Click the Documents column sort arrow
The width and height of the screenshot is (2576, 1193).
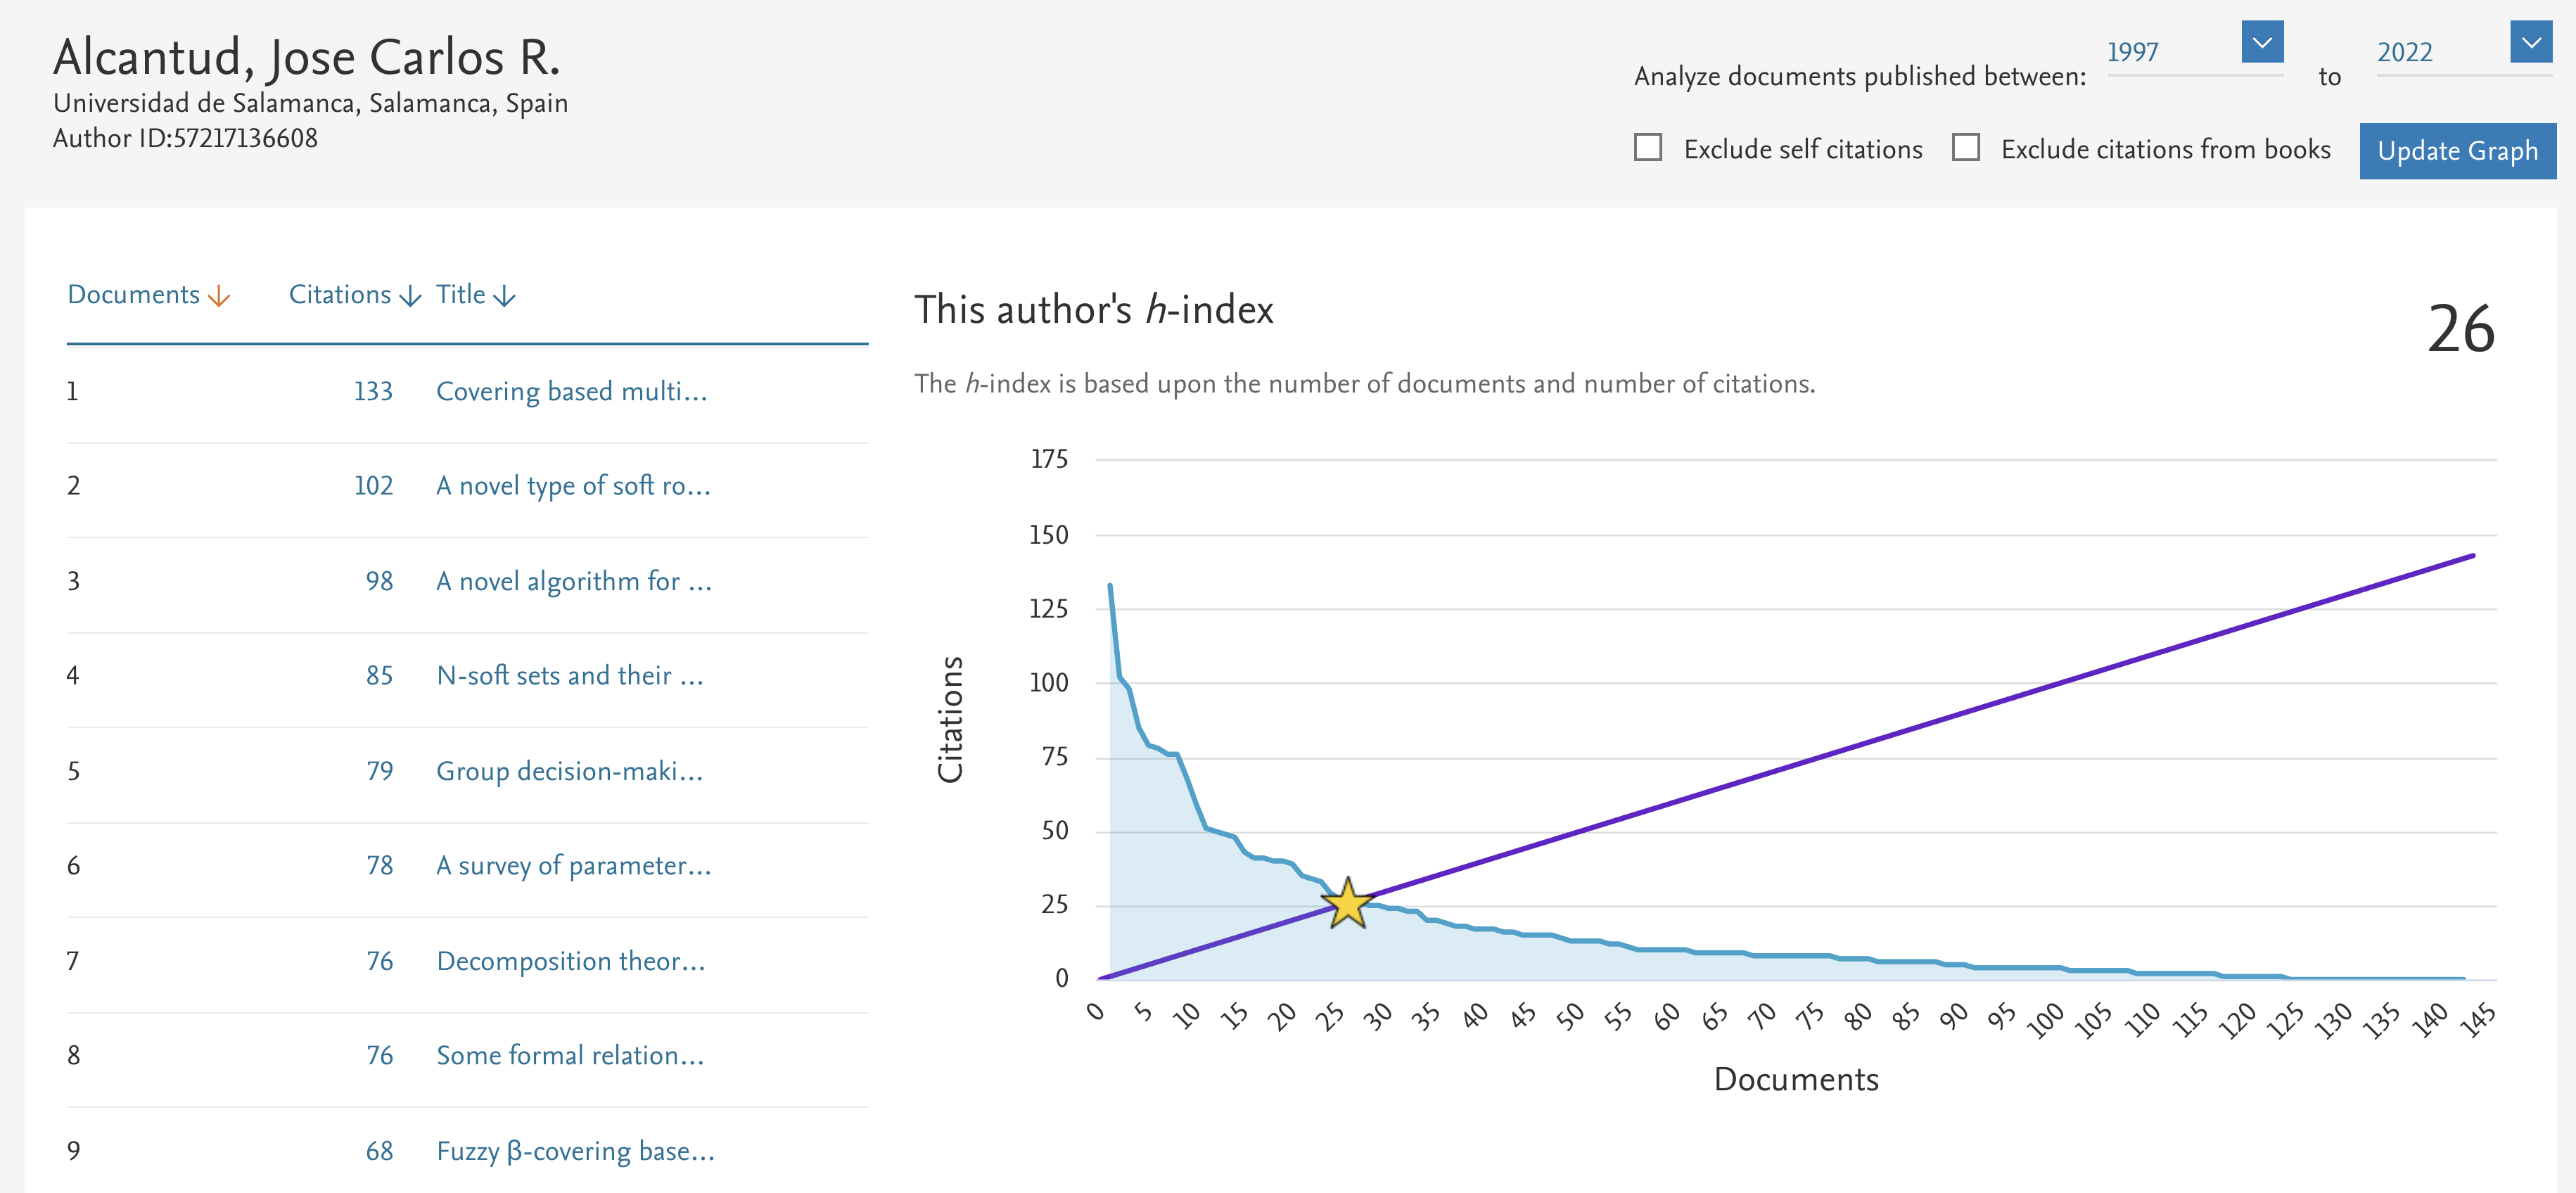219,296
